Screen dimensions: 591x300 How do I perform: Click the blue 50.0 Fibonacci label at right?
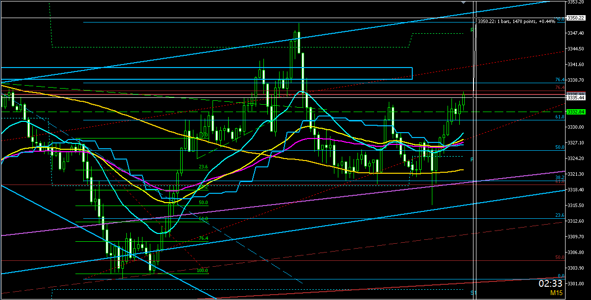[x=560, y=147]
